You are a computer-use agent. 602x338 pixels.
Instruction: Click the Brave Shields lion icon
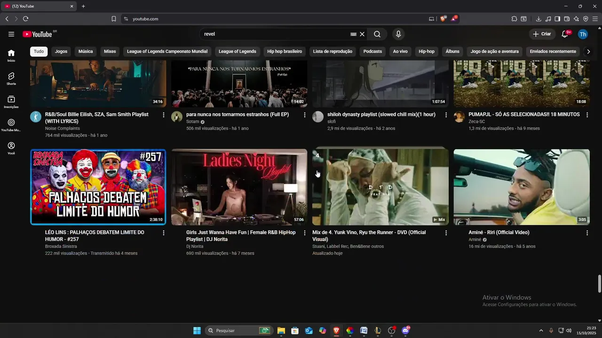pyautogui.click(x=443, y=19)
